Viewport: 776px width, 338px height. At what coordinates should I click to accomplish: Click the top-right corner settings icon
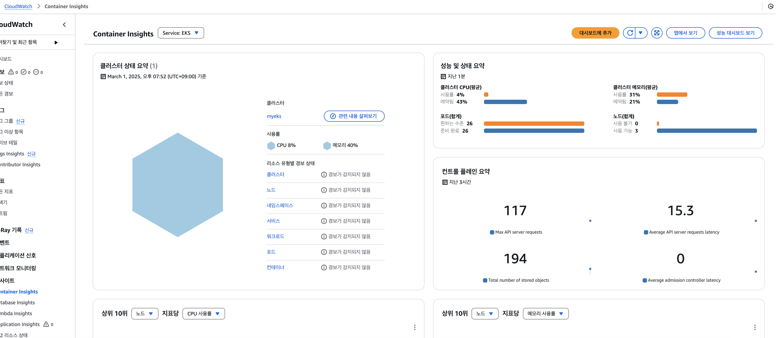click(x=770, y=6)
